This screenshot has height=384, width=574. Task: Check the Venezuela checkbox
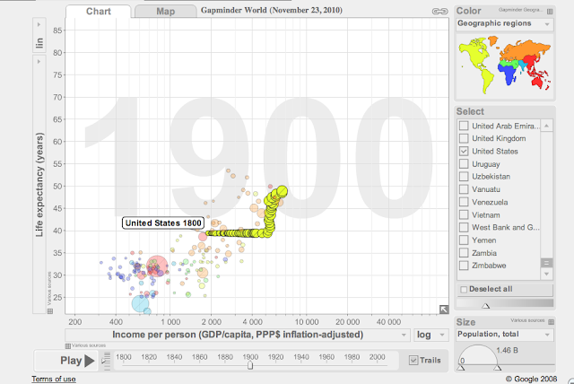pyautogui.click(x=464, y=202)
